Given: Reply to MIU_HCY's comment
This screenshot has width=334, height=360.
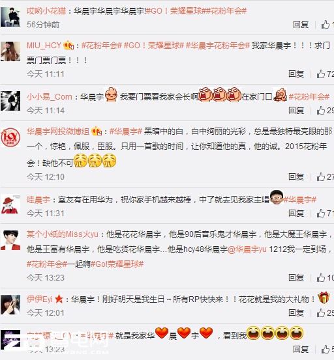Looking at the screenshot, I should (x=296, y=74).
